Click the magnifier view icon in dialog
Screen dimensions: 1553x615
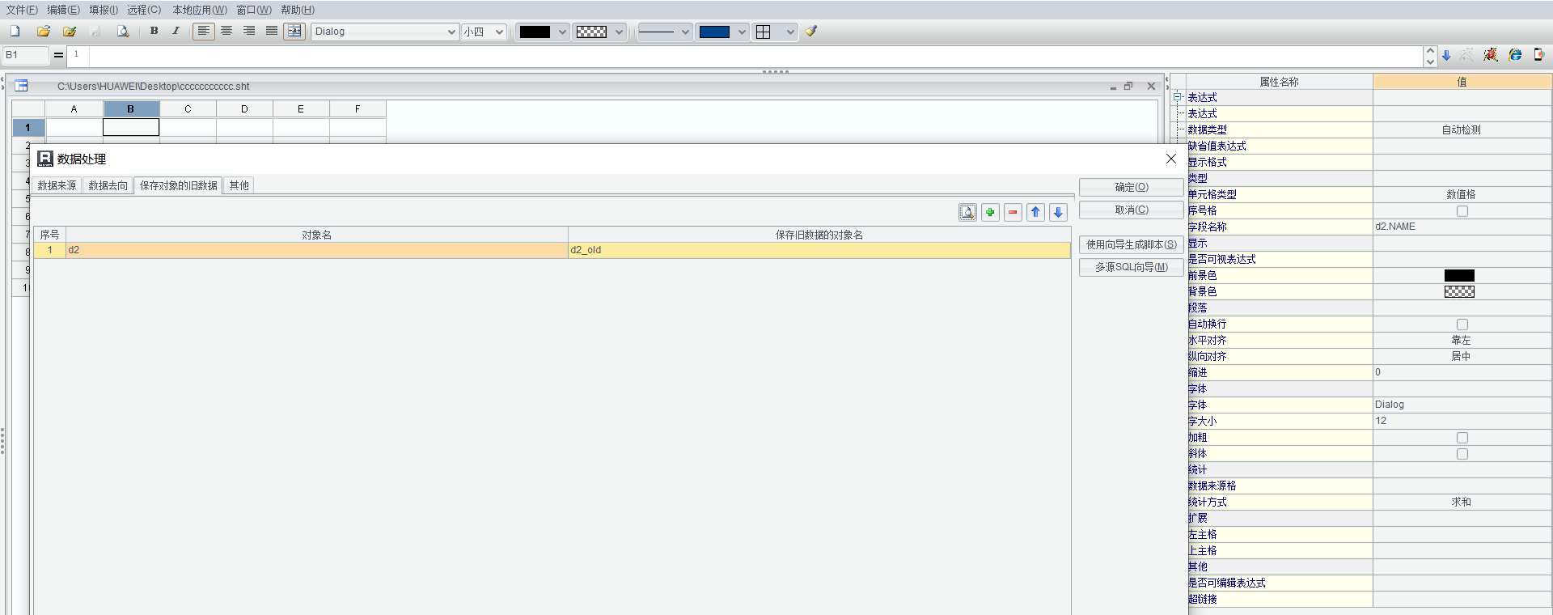coord(967,212)
